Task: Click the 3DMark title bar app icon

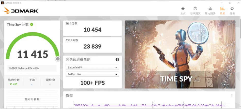Action: tap(2, 3)
